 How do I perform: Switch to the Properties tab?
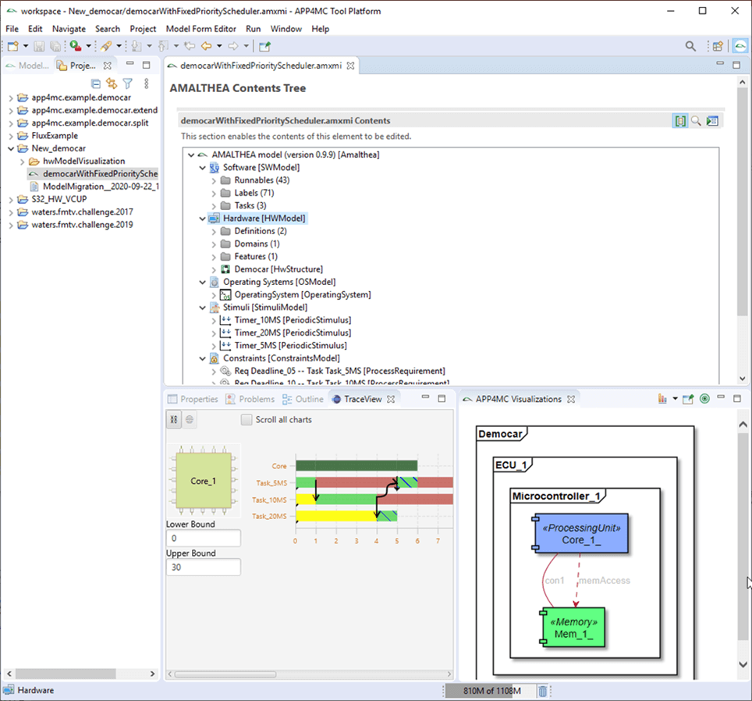[x=193, y=399]
